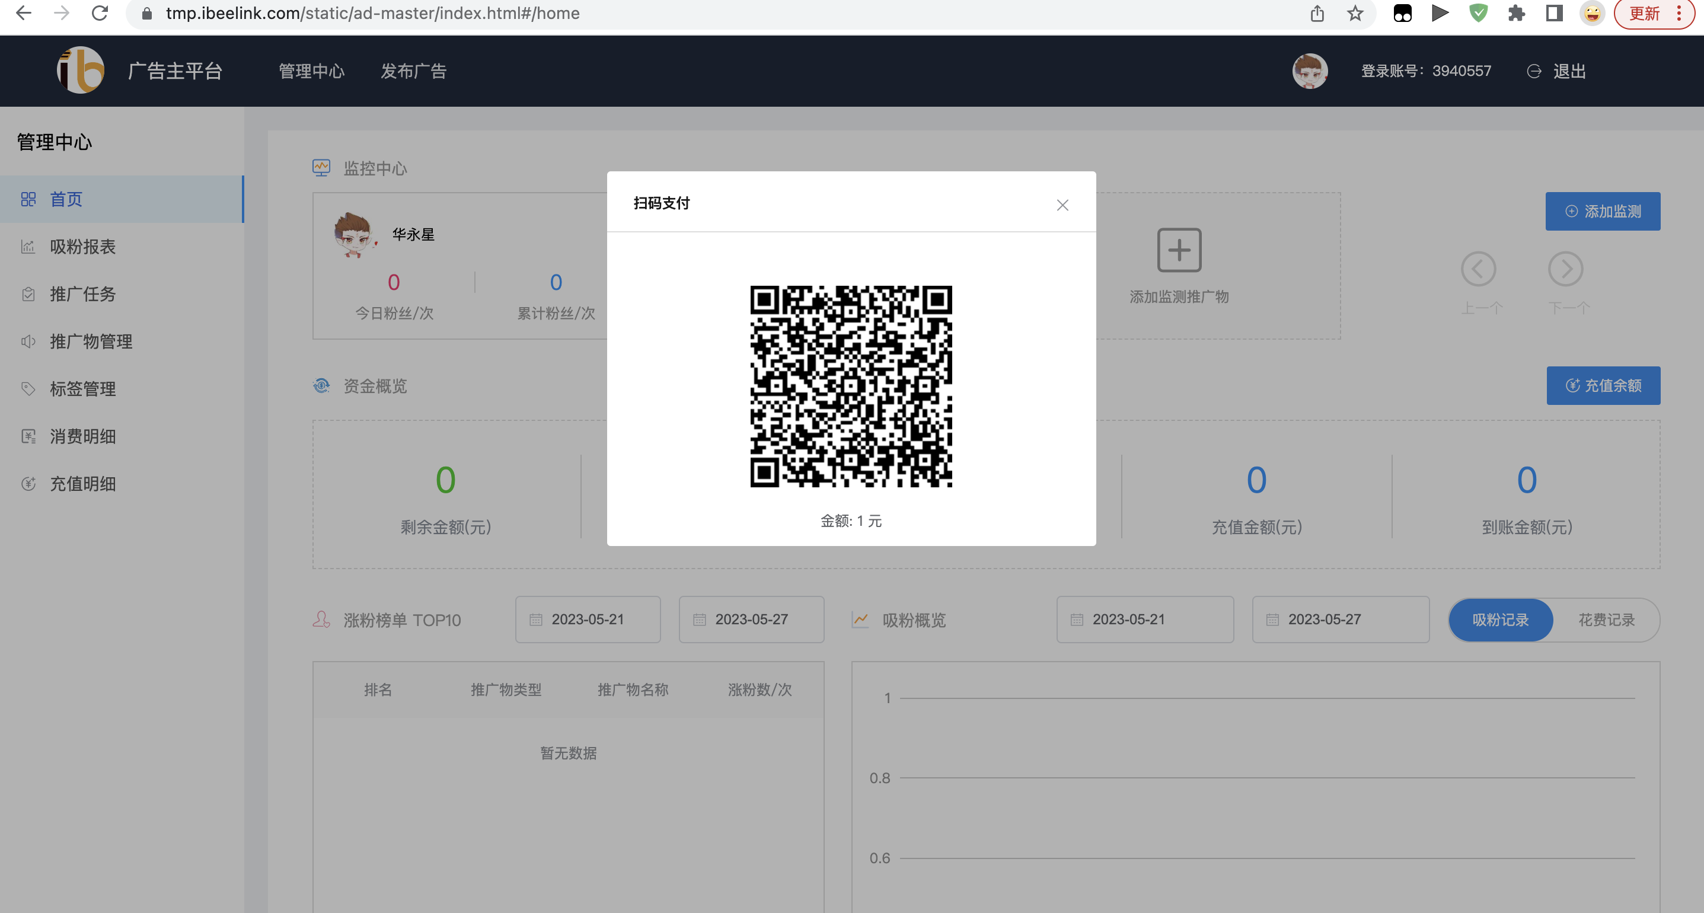This screenshot has width=1704, height=913.
Task: Open 吸粉报表 in the sidebar
Action: [122, 247]
